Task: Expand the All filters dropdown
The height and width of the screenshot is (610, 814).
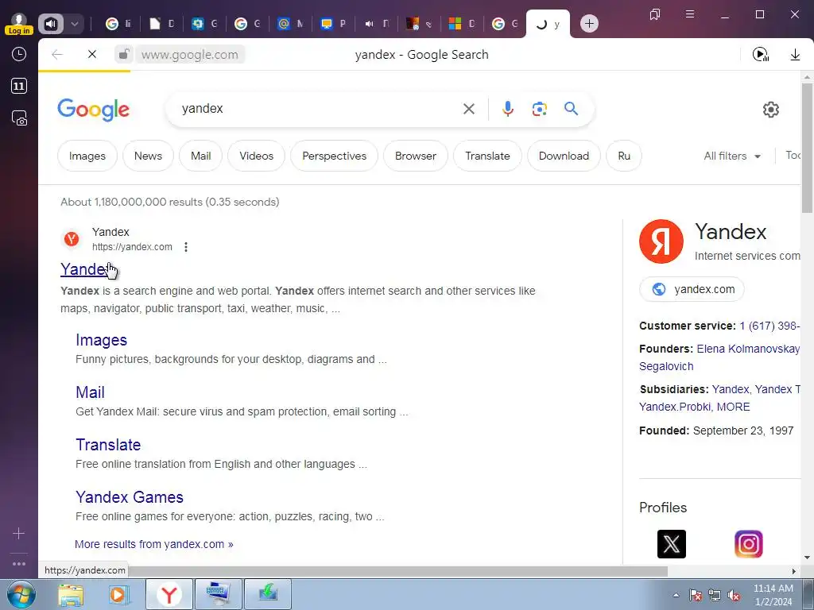Action: click(732, 156)
